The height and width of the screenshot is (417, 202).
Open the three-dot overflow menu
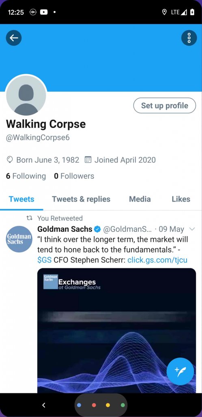point(189,38)
